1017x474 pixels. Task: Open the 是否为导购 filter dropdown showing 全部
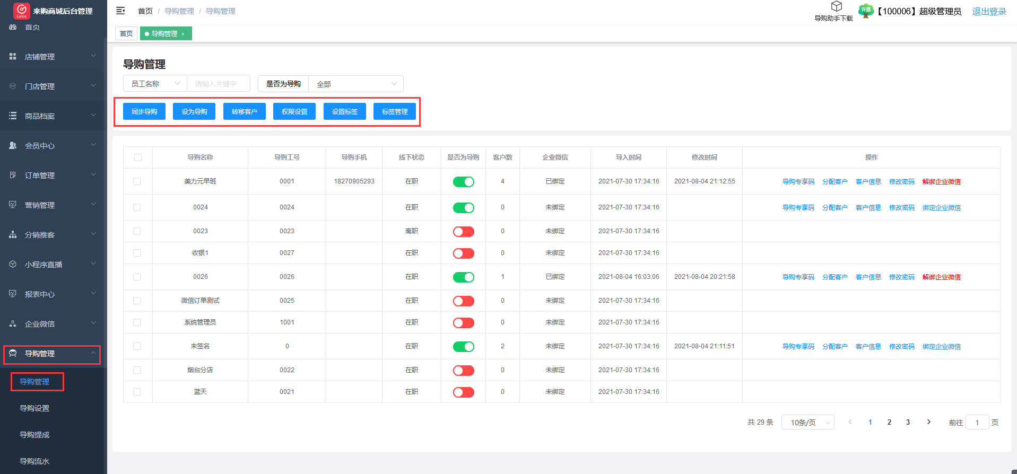[355, 84]
